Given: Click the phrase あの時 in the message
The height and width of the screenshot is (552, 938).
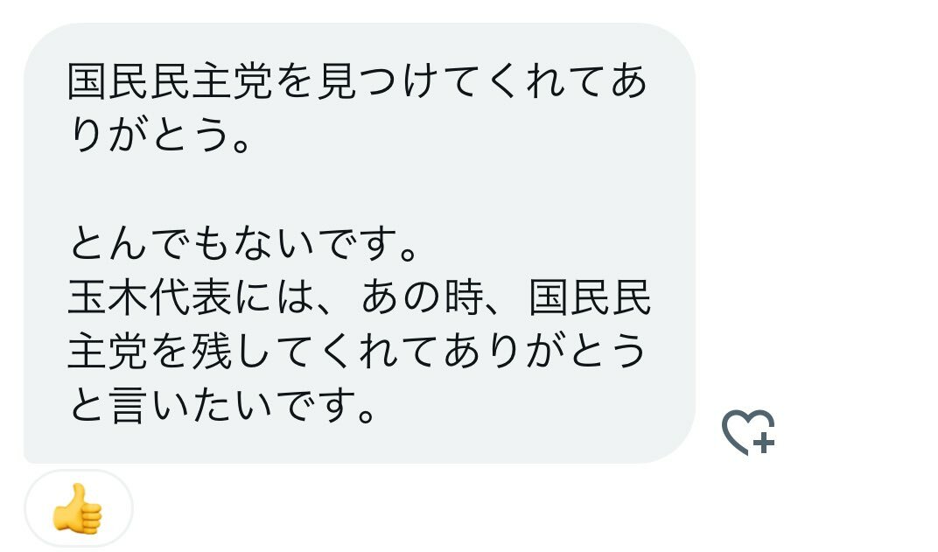Looking at the screenshot, I should click(423, 297).
